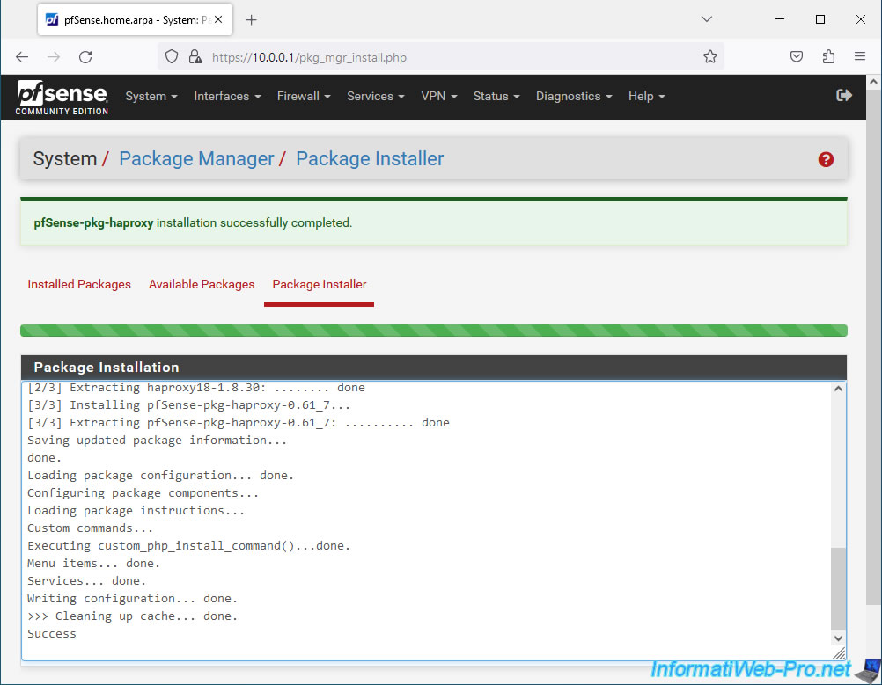Click the 'Menu items... done.' log line
Viewport: 882px width, 685px height.
tap(94, 563)
